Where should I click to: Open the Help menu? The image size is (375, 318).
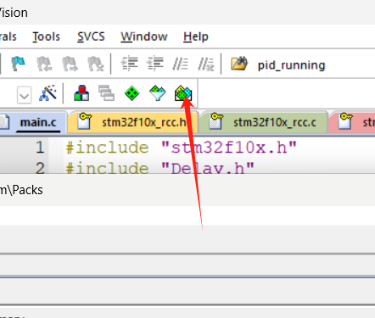[x=196, y=36]
